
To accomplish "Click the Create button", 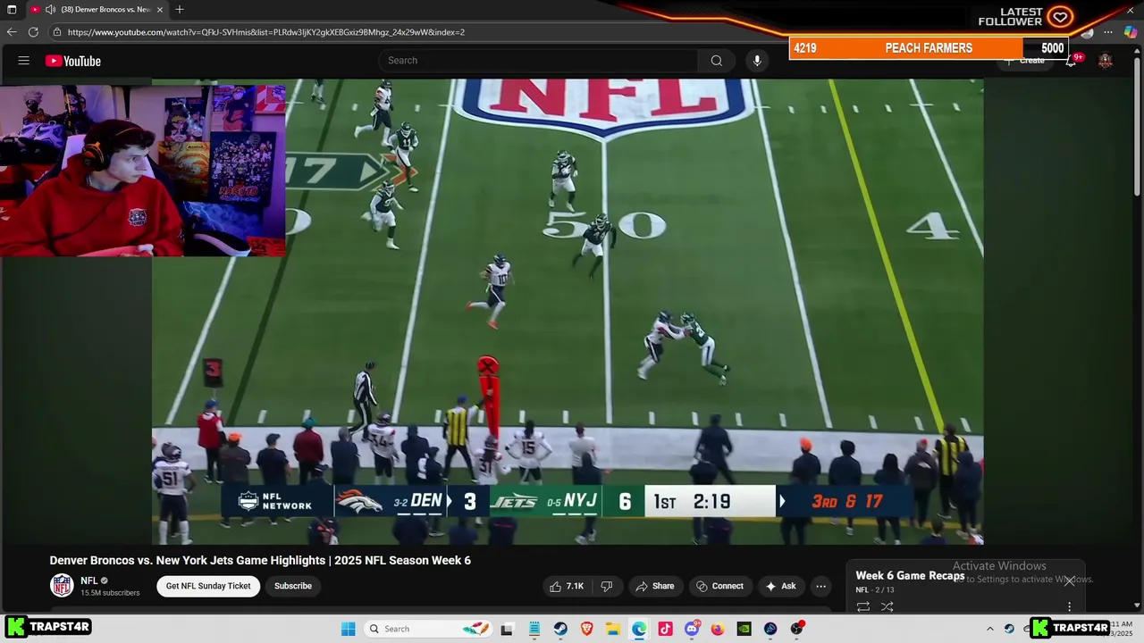I will 1025,61.
